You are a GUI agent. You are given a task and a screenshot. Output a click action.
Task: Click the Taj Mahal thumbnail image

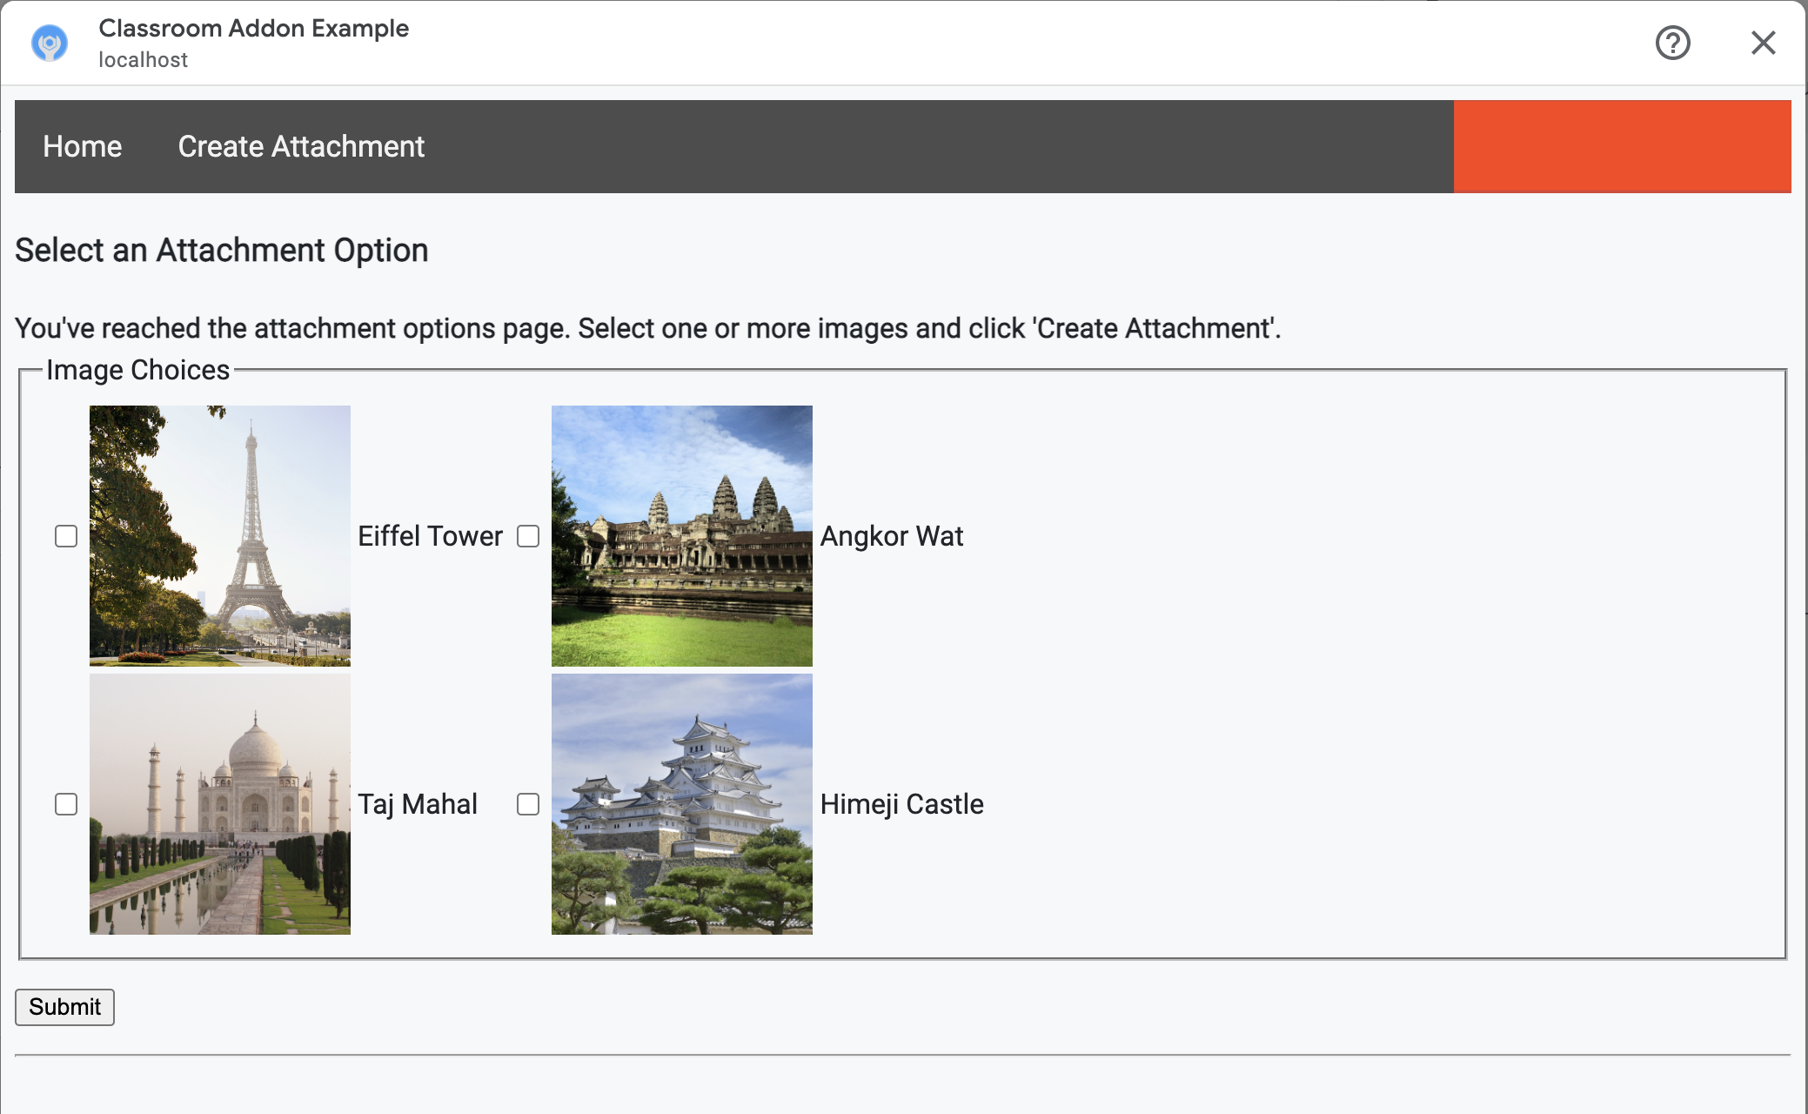pos(219,804)
